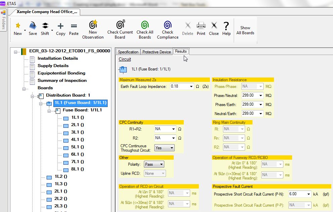Open Earth Fault Loop Impedance dropdown
The image size is (333, 212).
tap(191, 87)
